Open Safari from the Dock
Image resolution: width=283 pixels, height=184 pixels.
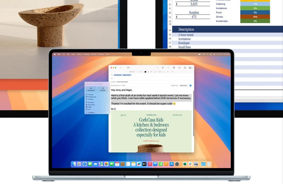click(85, 164)
